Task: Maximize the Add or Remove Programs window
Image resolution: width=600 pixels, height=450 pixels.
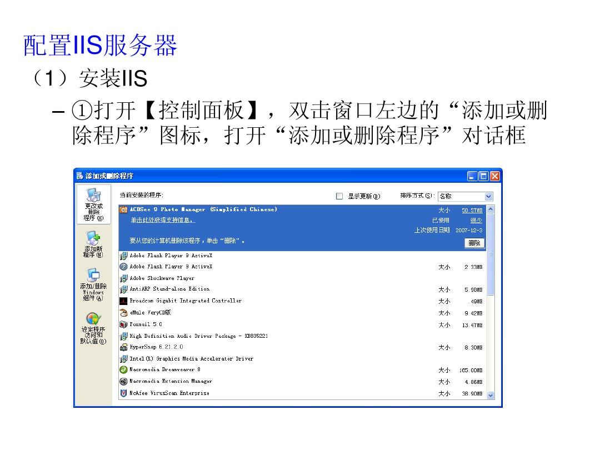Action: tap(484, 176)
